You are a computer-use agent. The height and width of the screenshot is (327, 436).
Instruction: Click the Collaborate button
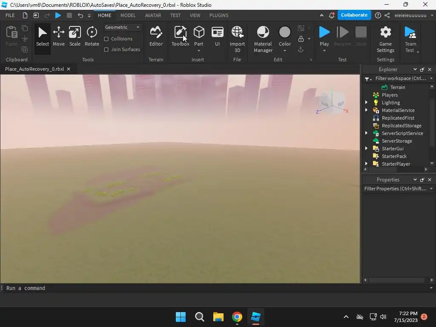[x=354, y=15]
